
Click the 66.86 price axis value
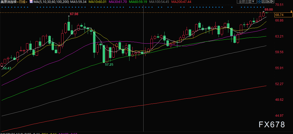279,20
